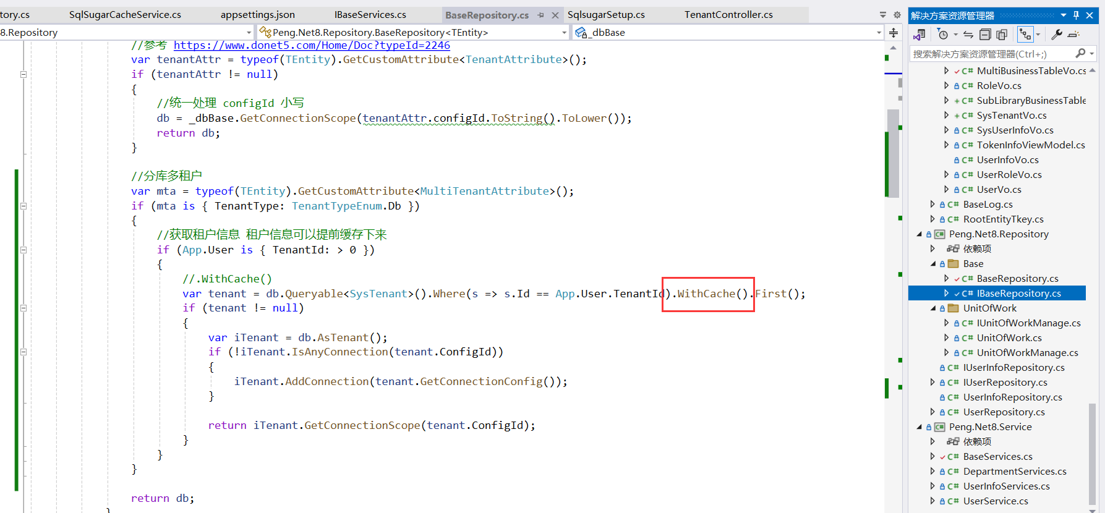Click the Preview Selected Items icon
Viewport: 1105px width, 513px height.
pos(1073,35)
